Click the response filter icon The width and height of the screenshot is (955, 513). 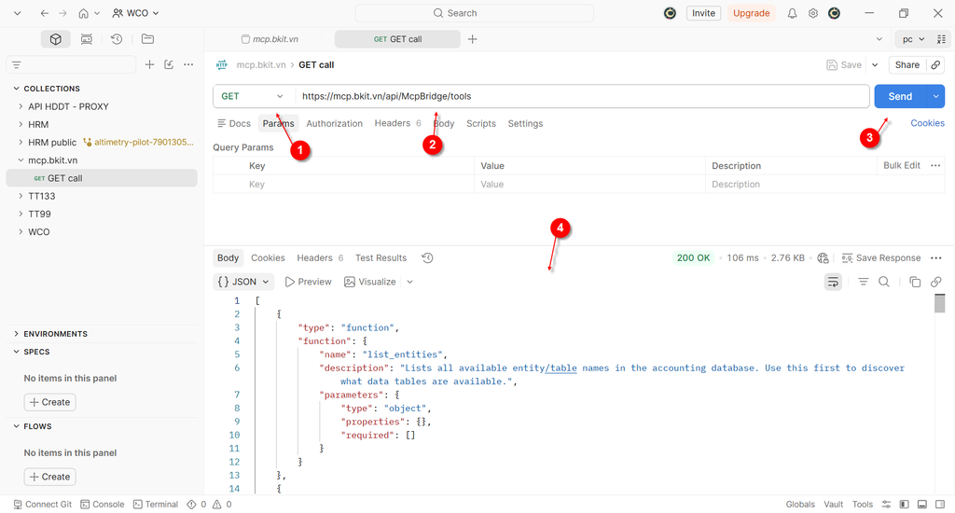[863, 282]
